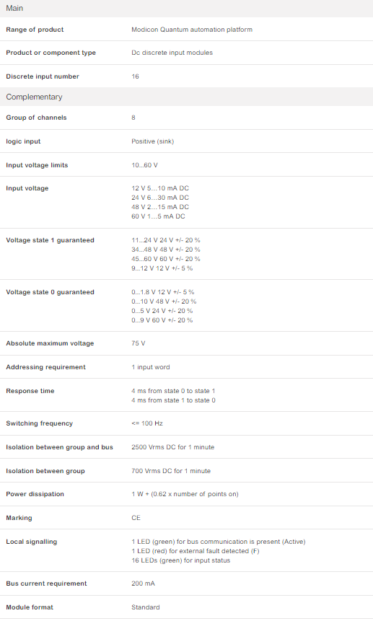Screen dimensions: 373x621
Task: Click the Main section header
Action: (186, 9)
